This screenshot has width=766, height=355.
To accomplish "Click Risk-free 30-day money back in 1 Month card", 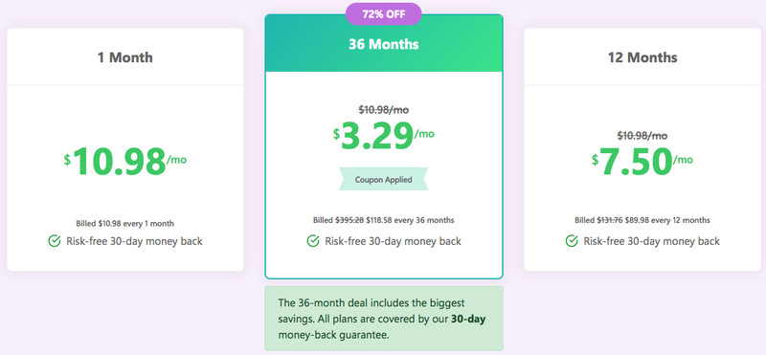I will [134, 241].
